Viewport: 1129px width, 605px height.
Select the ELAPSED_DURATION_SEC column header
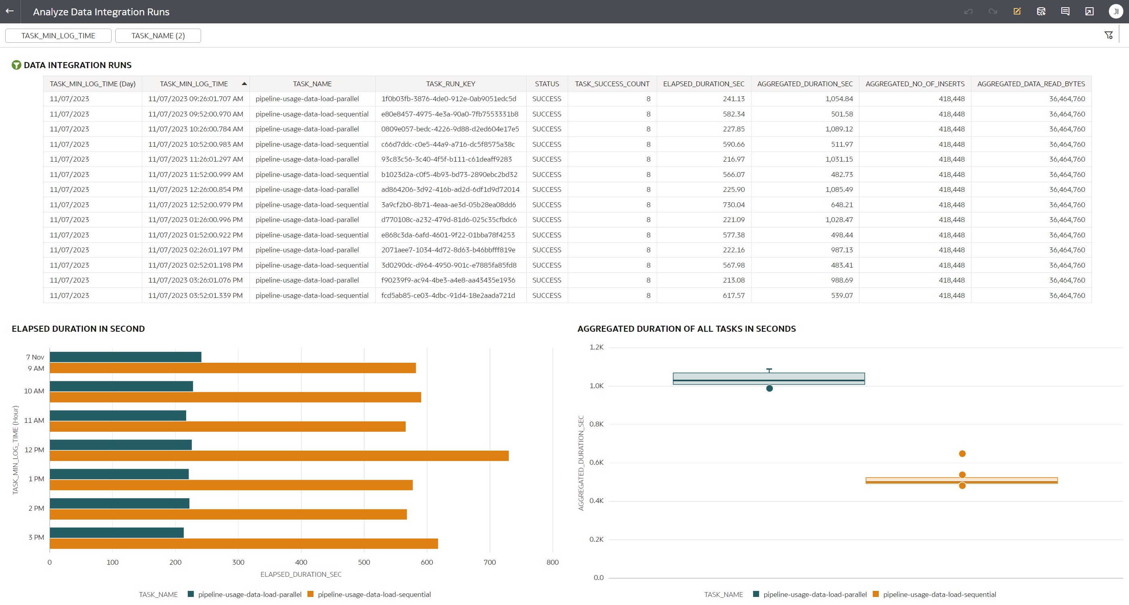704,84
